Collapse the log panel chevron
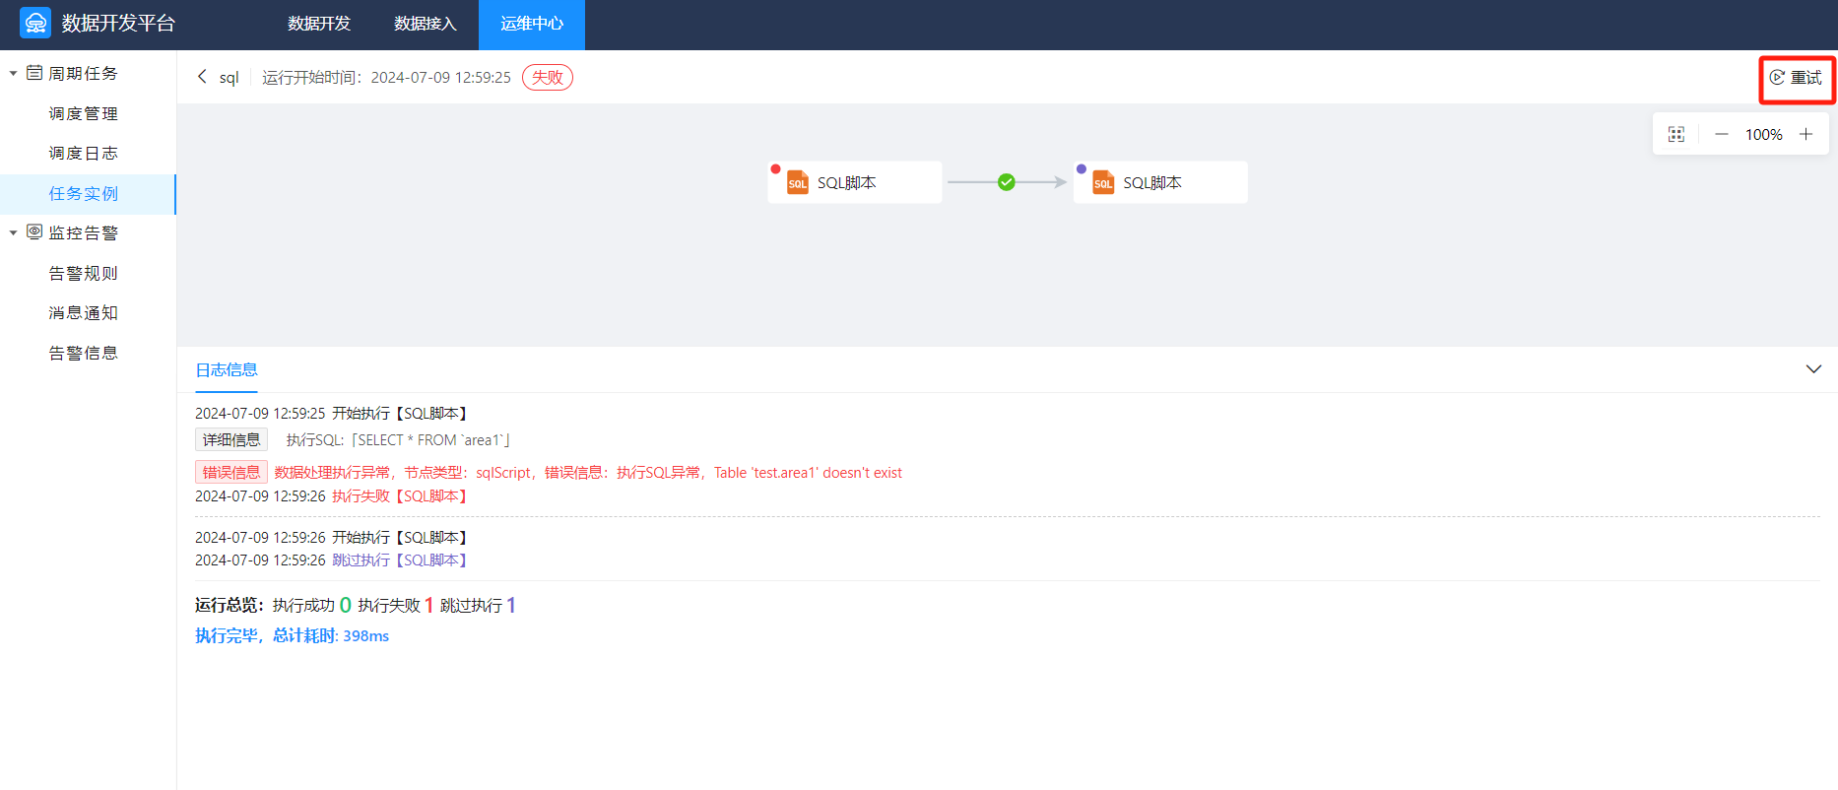This screenshot has height=790, width=1838. [1813, 369]
